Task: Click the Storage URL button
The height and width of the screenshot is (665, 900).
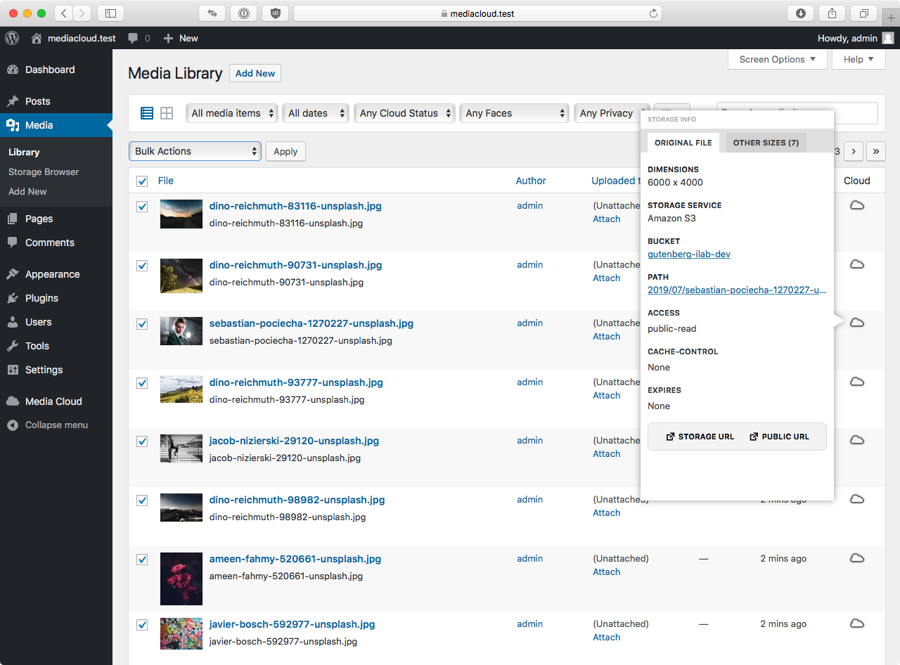Action: (x=700, y=437)
